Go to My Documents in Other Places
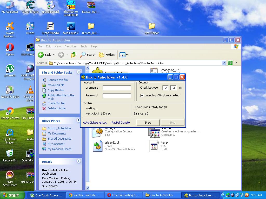Screen dimensions: 266x199 57,133
